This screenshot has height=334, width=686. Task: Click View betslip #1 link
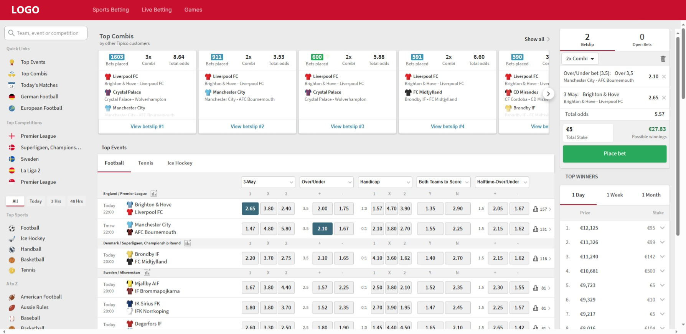click(x=147, y=127)
